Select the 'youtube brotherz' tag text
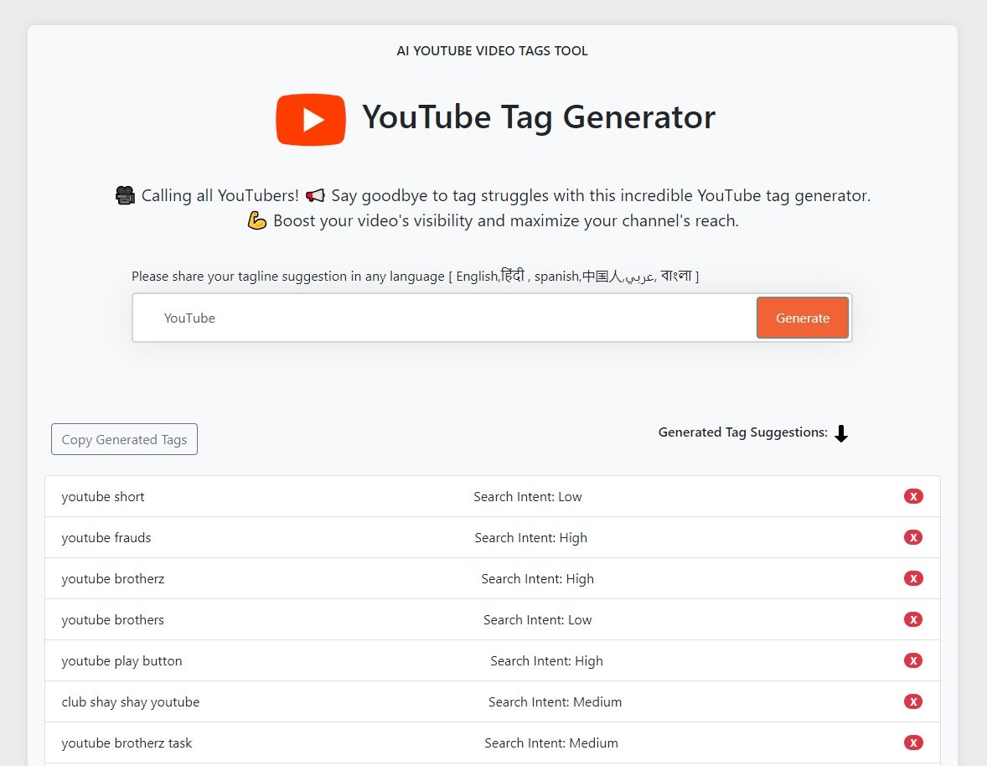 [112, 578]
